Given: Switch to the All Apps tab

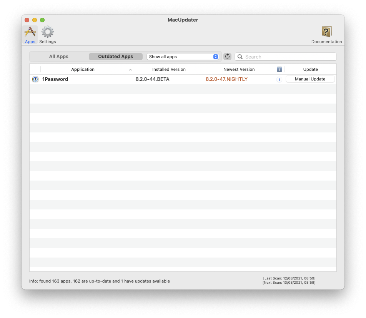Looking at the screenshot, I should click(x=59, y=57).
